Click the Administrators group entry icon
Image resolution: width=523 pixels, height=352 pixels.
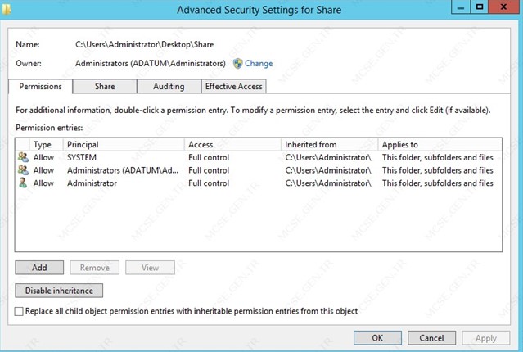pos(23,170)
